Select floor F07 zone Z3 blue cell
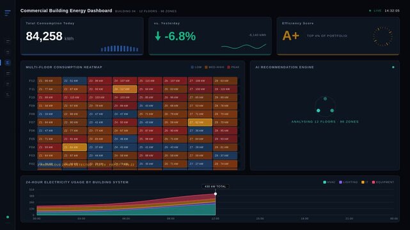This screenshot has height=230, width=410. click(100, 122)
